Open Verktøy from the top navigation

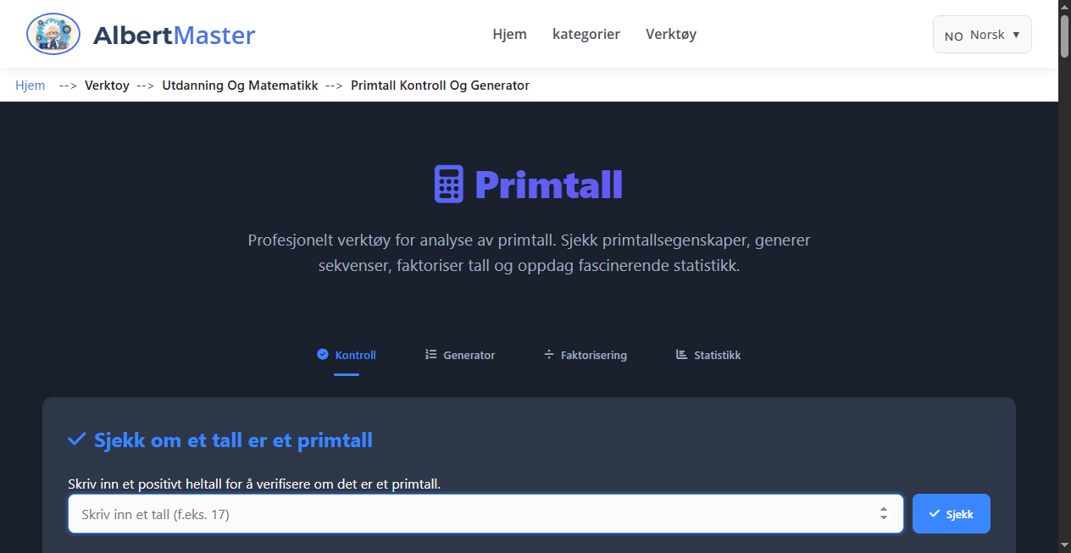coord(670,34)
